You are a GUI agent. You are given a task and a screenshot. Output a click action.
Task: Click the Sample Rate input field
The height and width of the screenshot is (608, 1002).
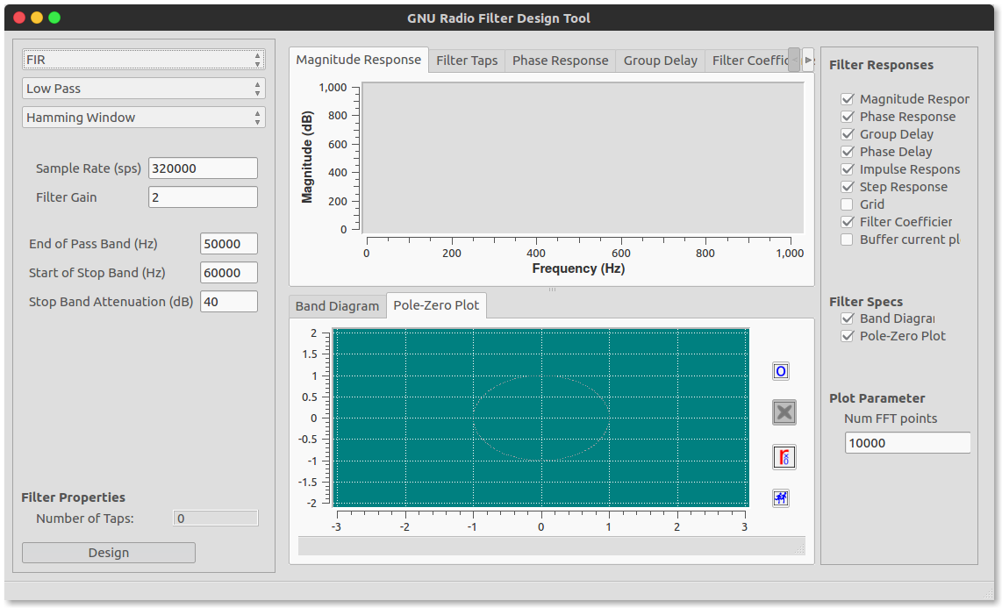point(204,168)
